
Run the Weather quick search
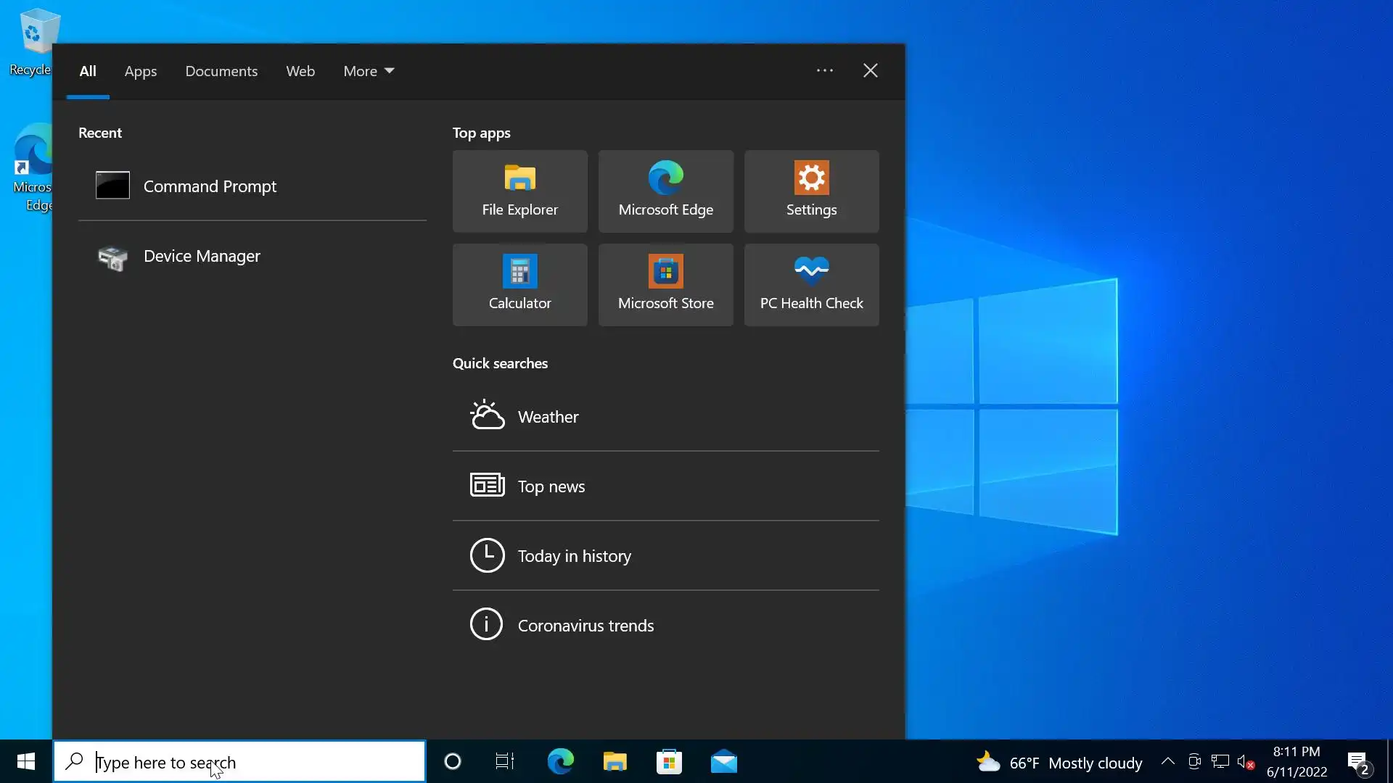[548, 417]
